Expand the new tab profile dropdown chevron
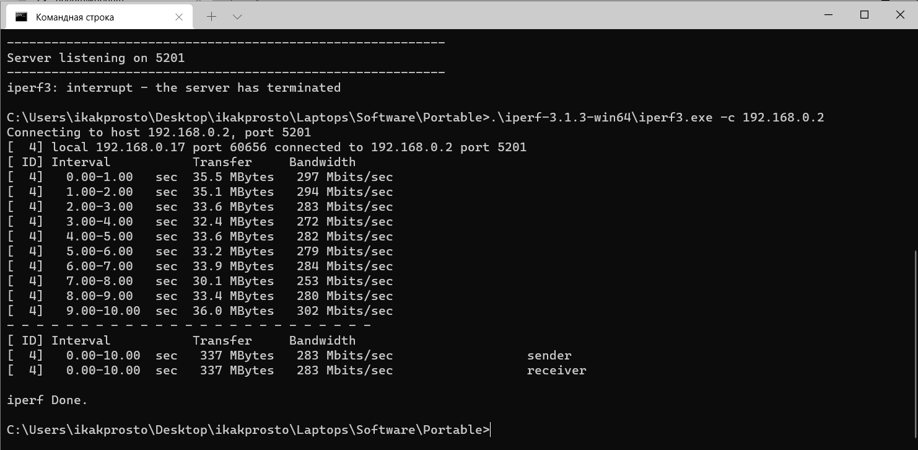 [237, 17]
